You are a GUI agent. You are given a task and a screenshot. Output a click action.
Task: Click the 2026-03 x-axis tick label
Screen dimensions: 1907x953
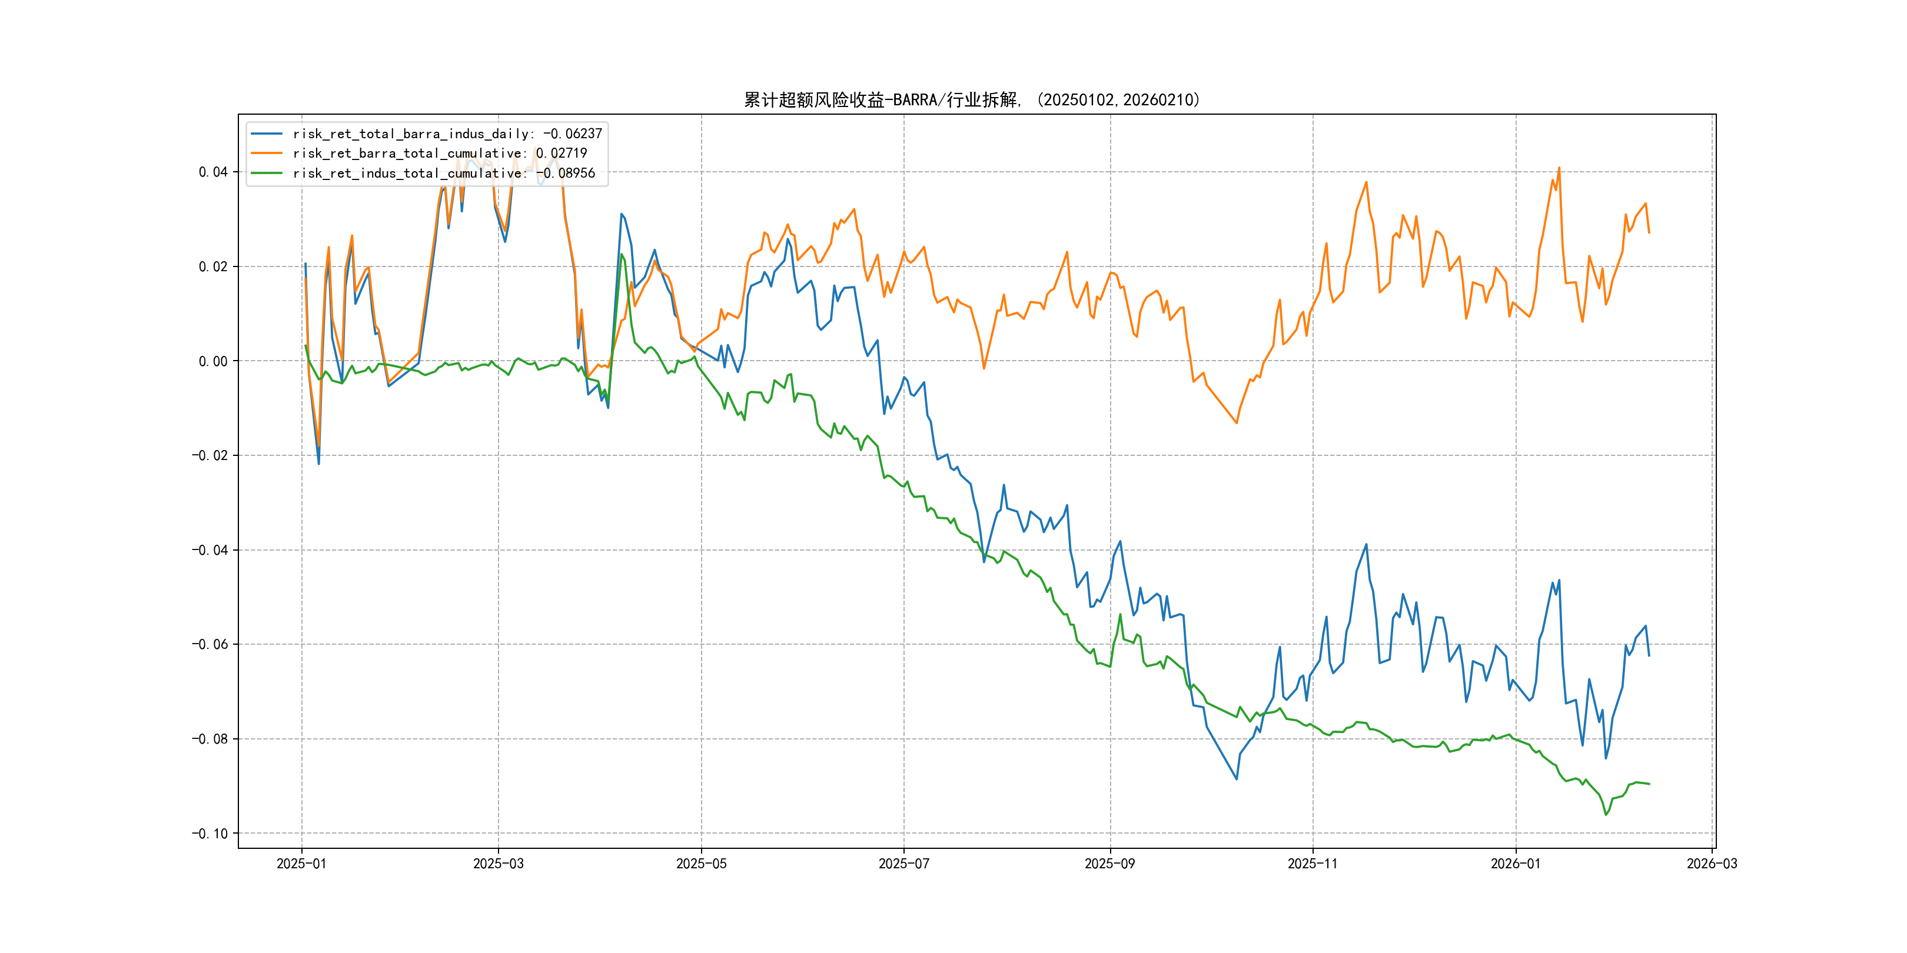[x=1712, y=864]
